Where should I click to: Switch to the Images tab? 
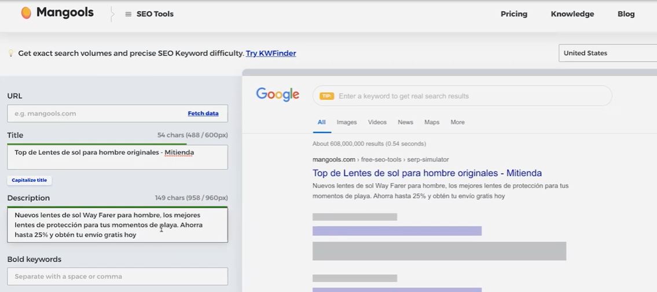pos(347,122)
